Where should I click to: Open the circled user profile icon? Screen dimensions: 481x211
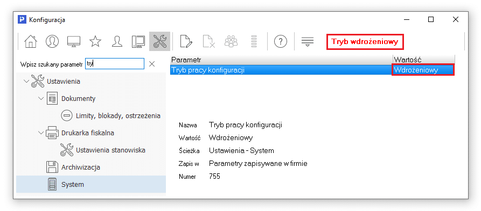tap(52, 41)
